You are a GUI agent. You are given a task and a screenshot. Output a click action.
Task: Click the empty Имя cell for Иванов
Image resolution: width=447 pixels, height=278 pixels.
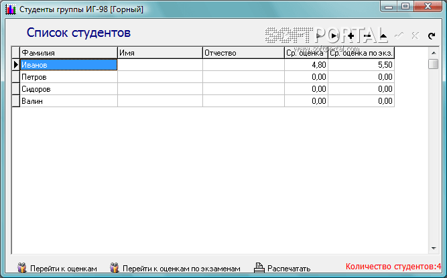[160, 65]
